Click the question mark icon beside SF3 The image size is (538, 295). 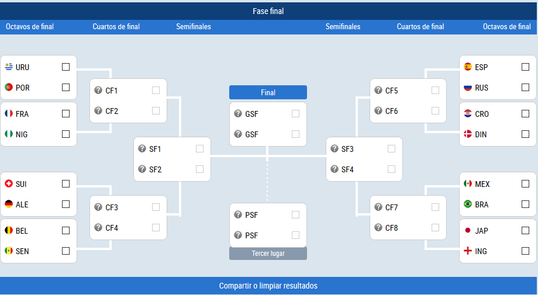(x=334, y=148)
